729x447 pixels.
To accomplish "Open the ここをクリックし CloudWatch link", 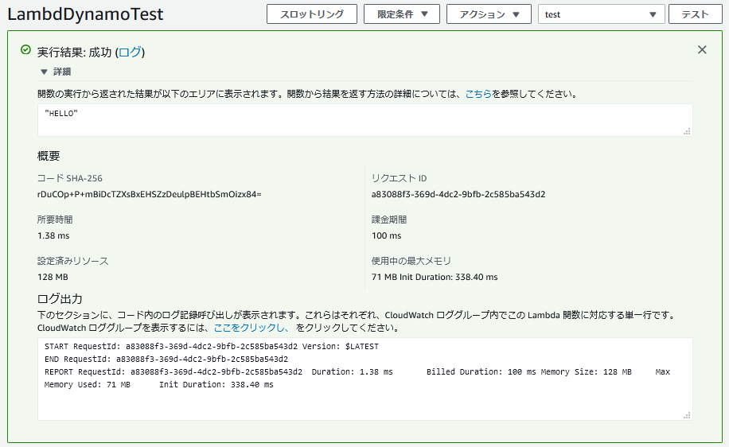I will (251, 328).
